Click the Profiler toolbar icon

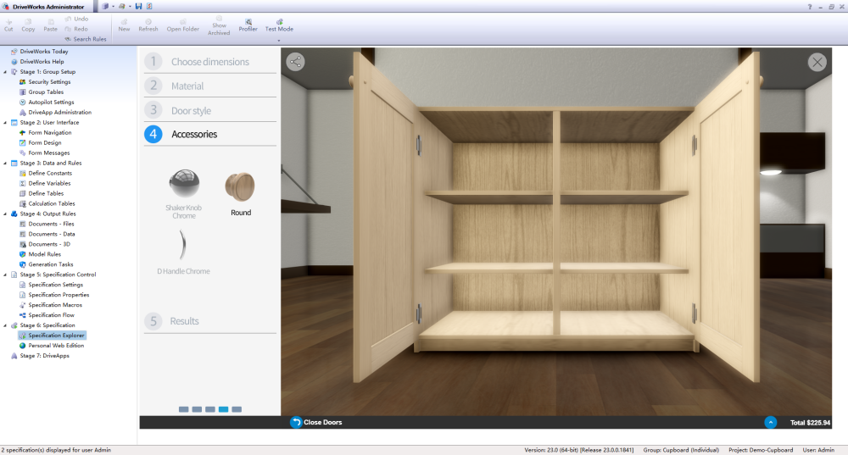pos(248,23)
